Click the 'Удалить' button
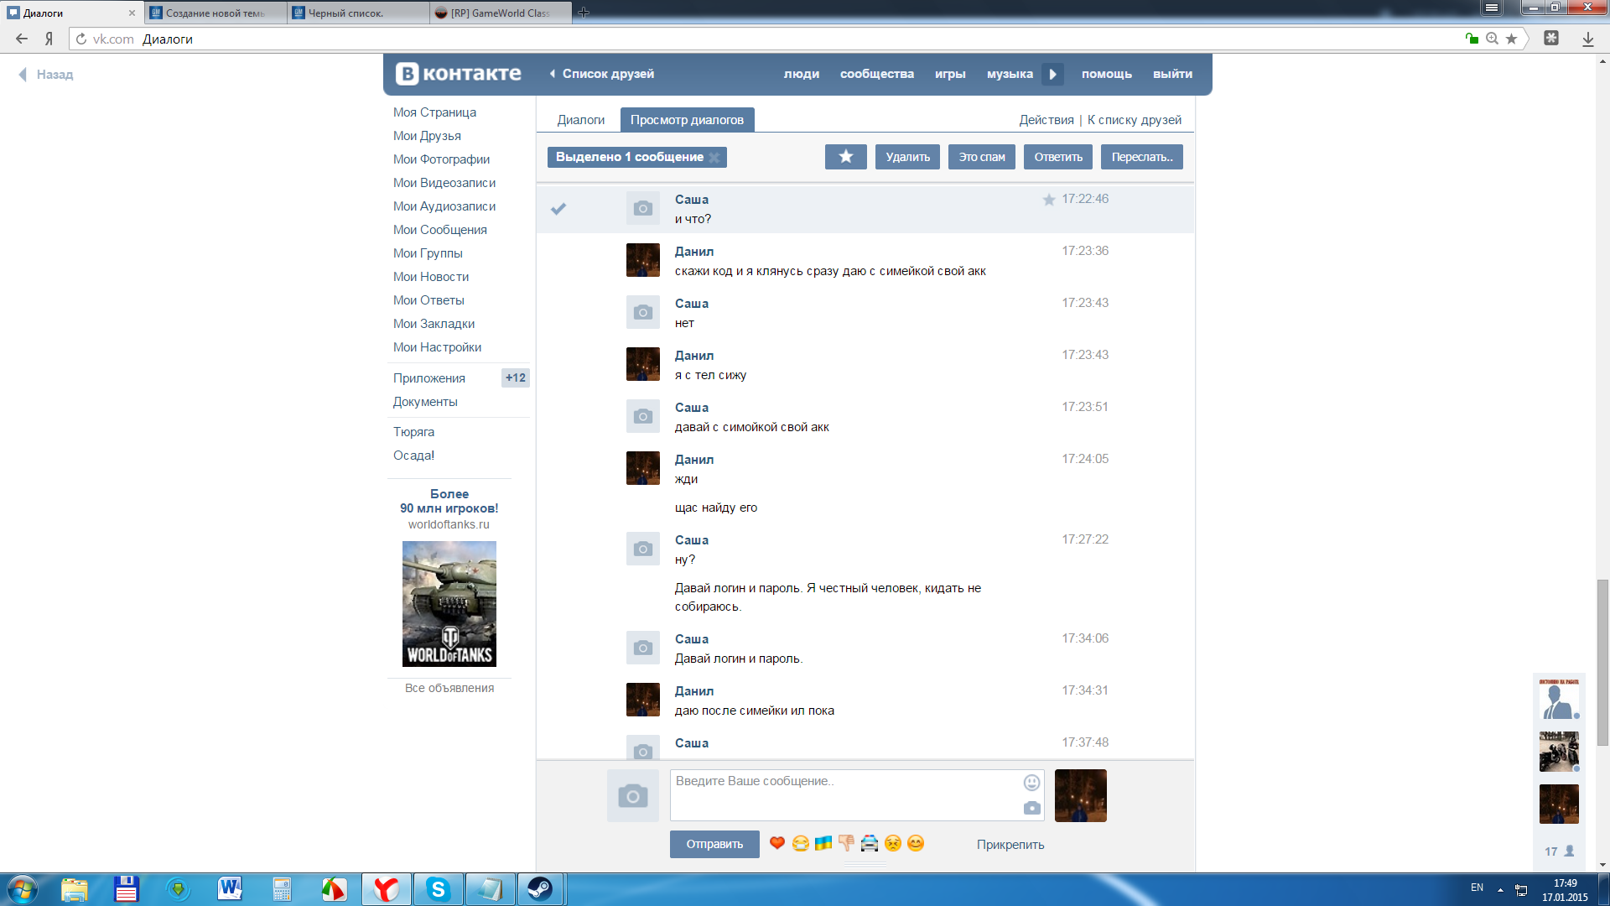Image resolution: width=1610 pixels, height=906 pixels. point(907,157)
